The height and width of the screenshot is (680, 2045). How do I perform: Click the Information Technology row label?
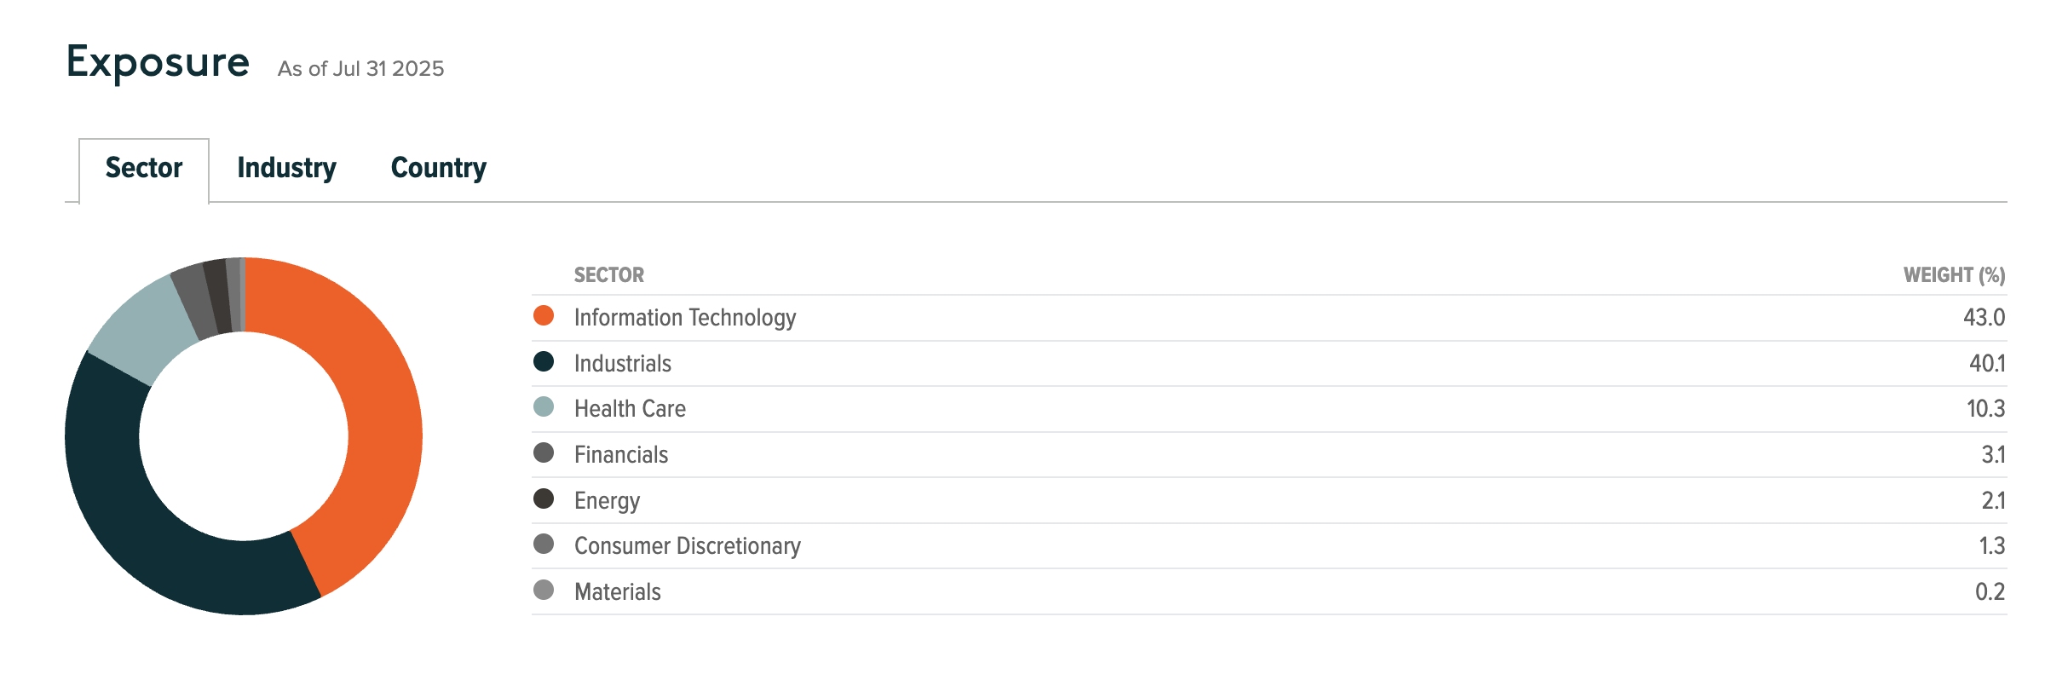(685, 318)
